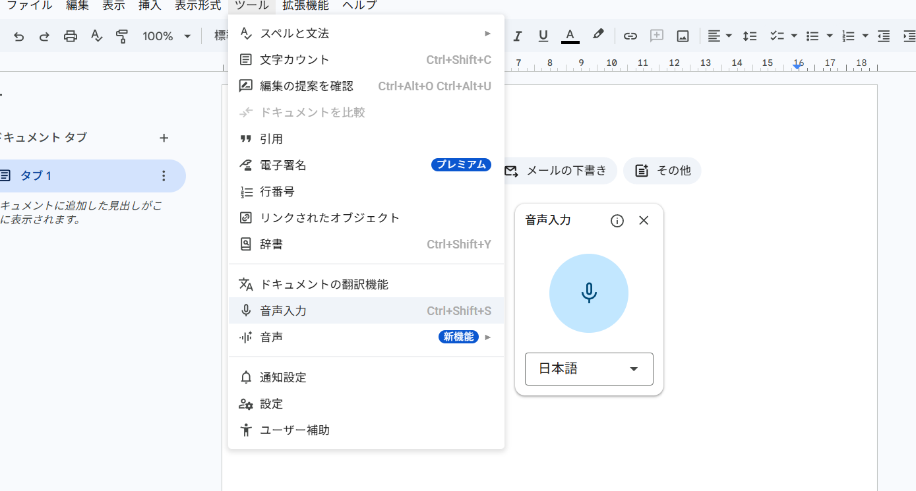Image resolution: width=916 pixels, height=491 pixels.
Task: Close the 音声入力 voice panel
Action: click(x=644, y=221)
